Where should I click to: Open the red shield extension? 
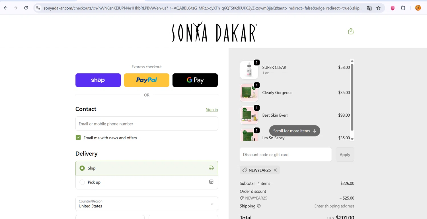[x=393, y=8]
